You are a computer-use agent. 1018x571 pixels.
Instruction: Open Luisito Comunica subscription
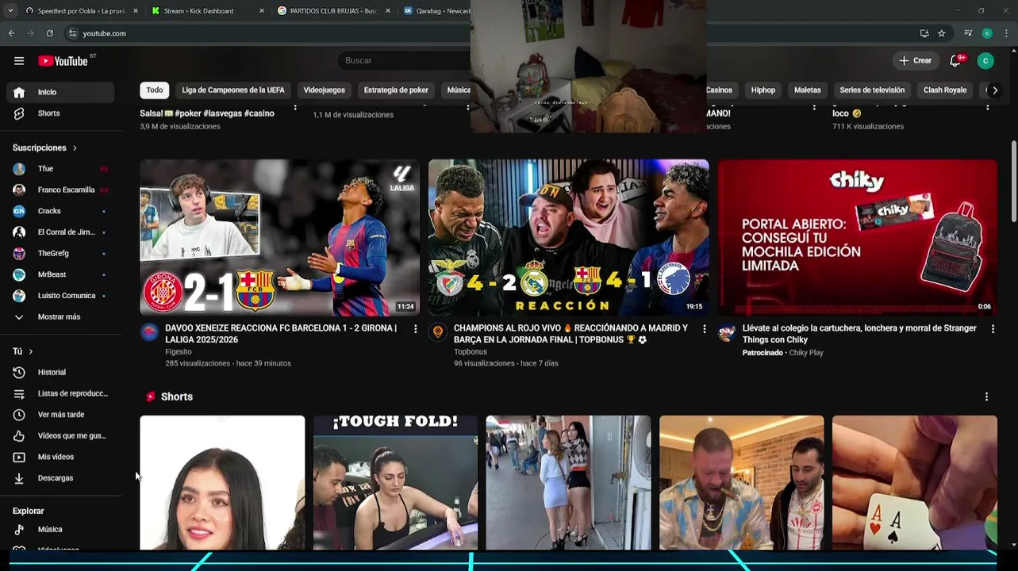[x=60, y=296]
